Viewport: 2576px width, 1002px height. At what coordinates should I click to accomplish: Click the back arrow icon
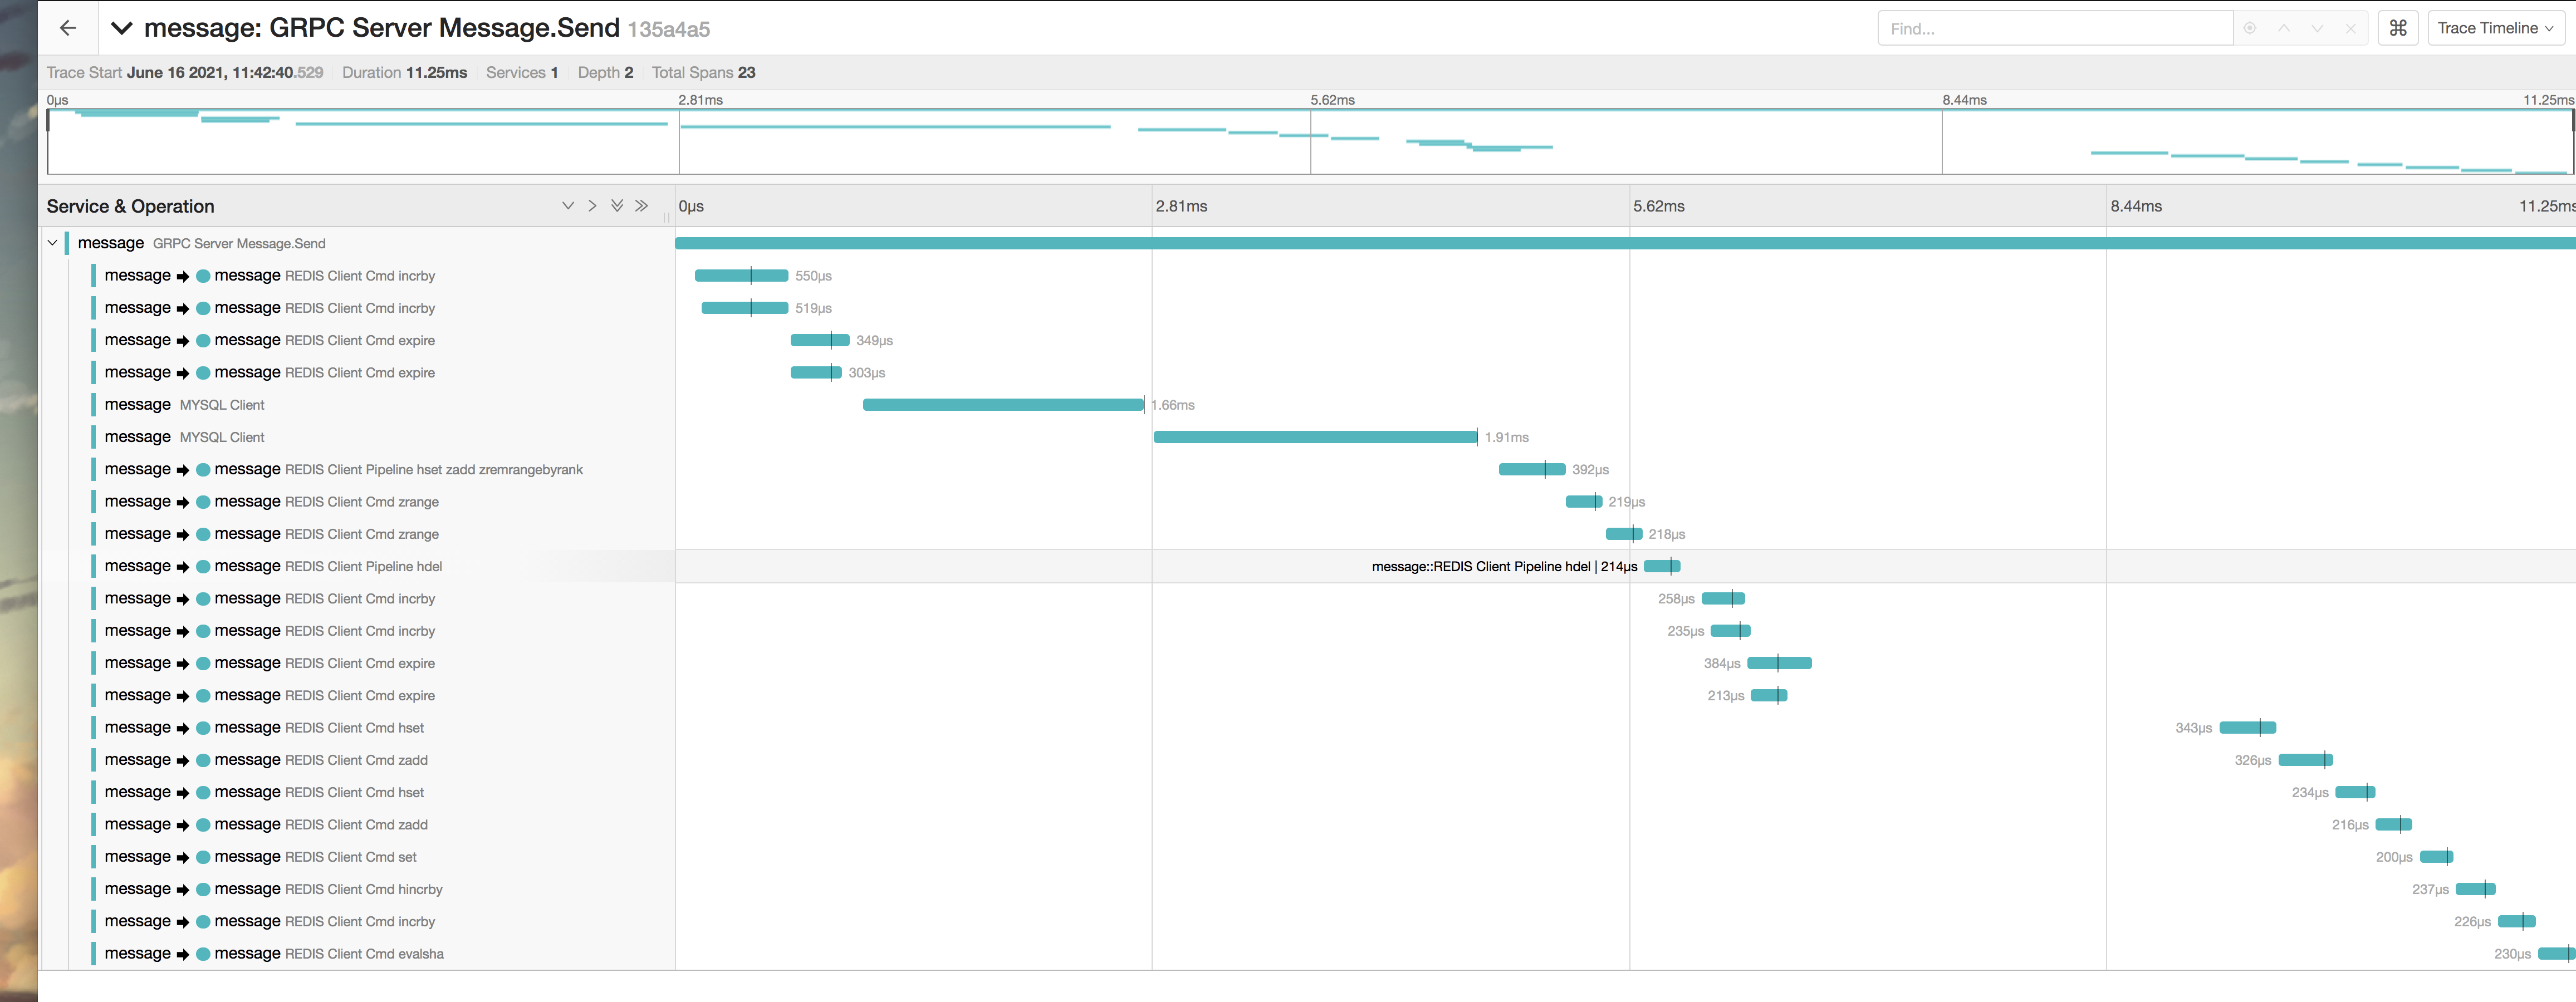coord(68,28)
